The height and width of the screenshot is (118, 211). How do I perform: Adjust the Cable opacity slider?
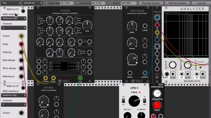coord(59,3)
